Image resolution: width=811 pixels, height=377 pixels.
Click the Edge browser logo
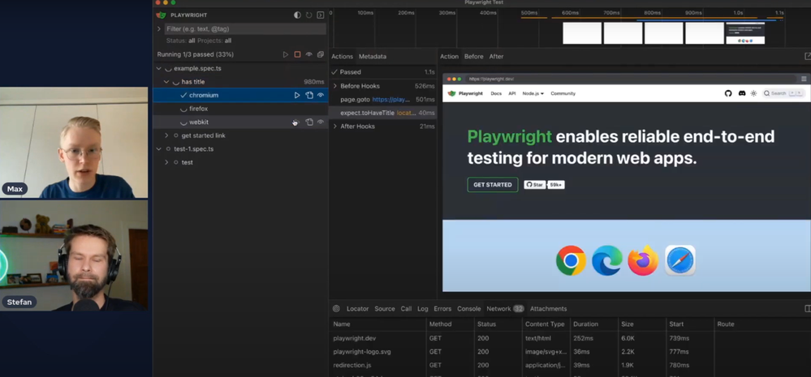click(607, 260)
